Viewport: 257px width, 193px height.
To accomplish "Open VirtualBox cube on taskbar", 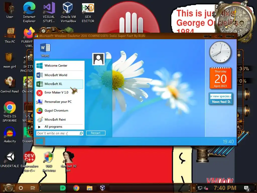I will click(x=102, y=188).
